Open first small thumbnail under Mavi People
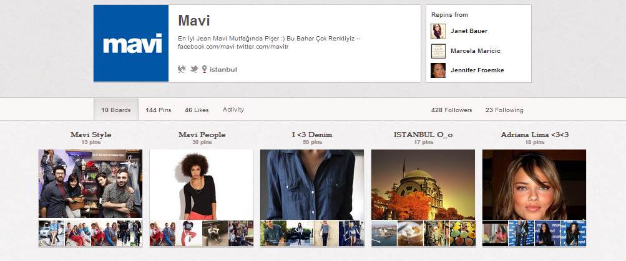 [162, 233]
